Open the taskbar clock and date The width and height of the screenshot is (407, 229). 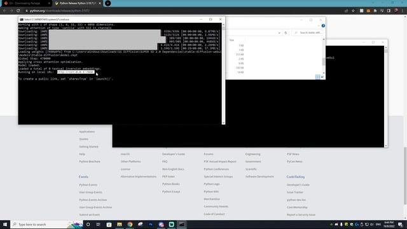pos(389,225)
